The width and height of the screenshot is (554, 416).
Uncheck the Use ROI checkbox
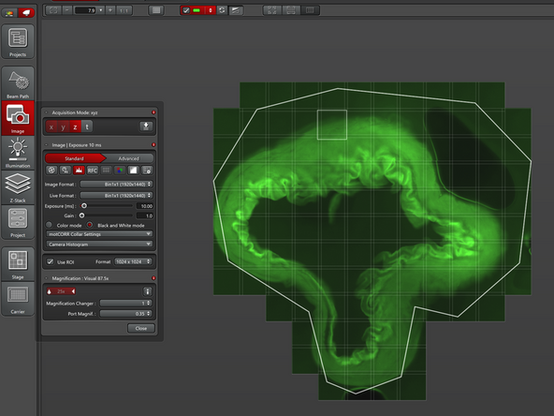click(51, 261)
